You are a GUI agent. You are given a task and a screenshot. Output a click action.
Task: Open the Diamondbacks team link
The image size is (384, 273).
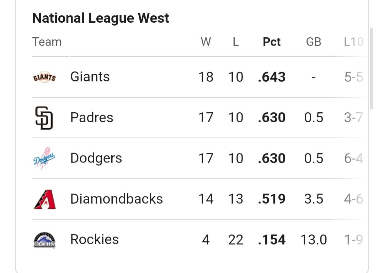(117, 199)
